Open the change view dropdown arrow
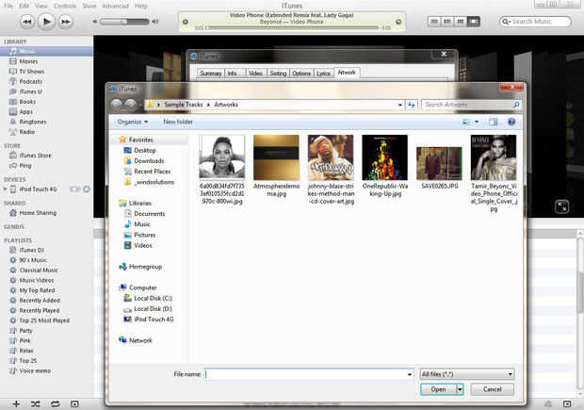 click(477, 122)
